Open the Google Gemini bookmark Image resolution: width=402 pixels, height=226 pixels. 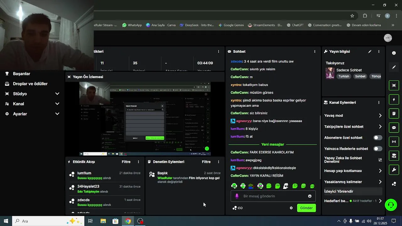[x=231, y=25]
